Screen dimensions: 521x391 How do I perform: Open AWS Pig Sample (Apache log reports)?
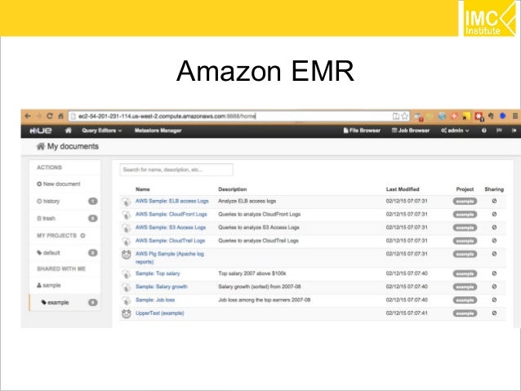click(170, 258)
